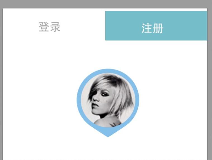212x160 pixels.
Task: Click the blue pin-shaped avatar frame
Action: [108, 103]
